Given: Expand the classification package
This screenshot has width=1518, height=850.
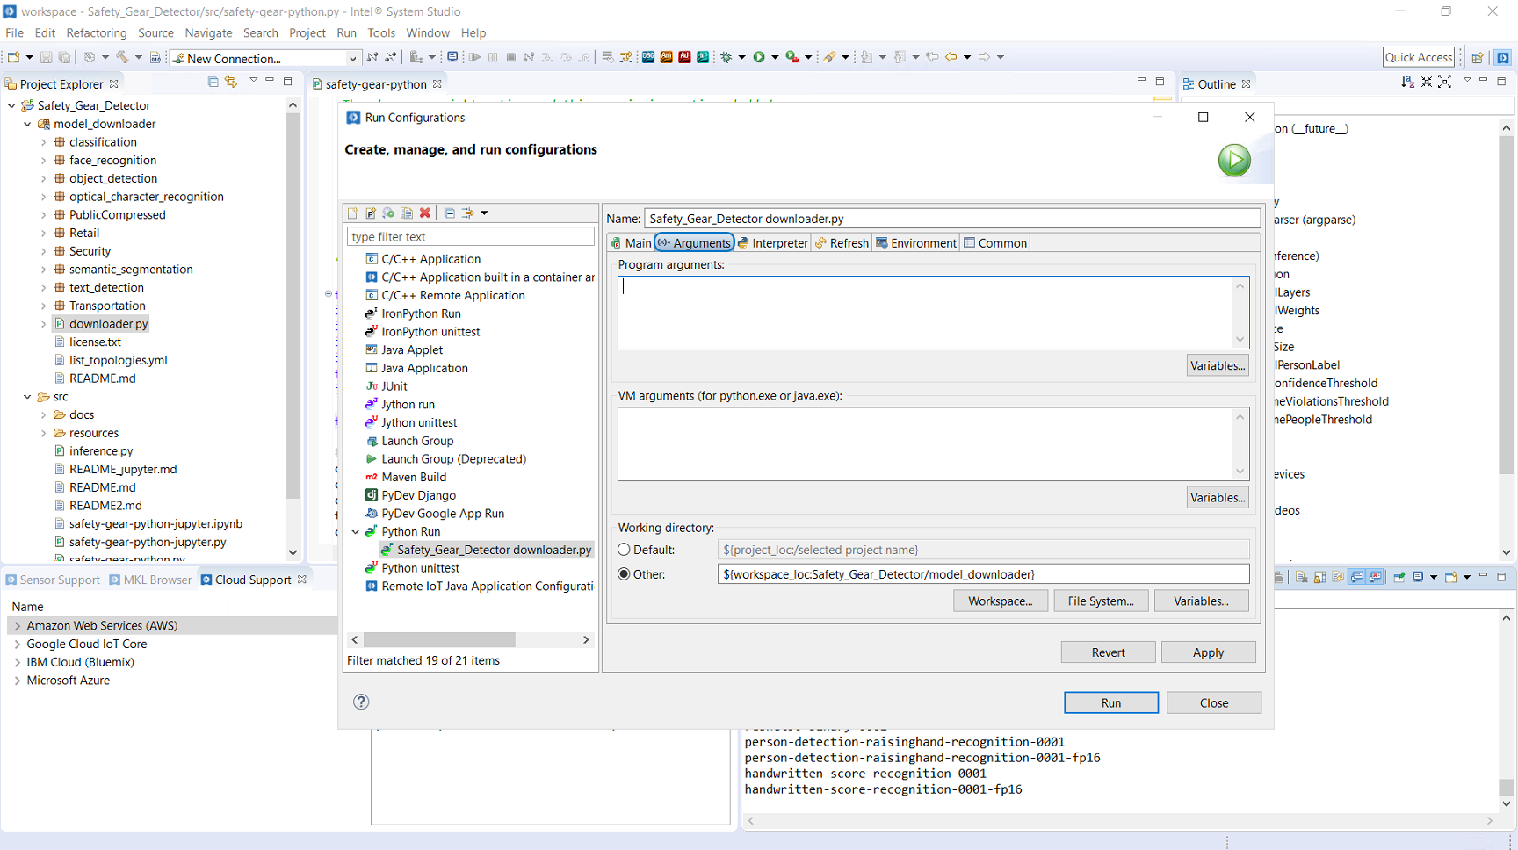Looking at the screenshot, I should 44,142.
